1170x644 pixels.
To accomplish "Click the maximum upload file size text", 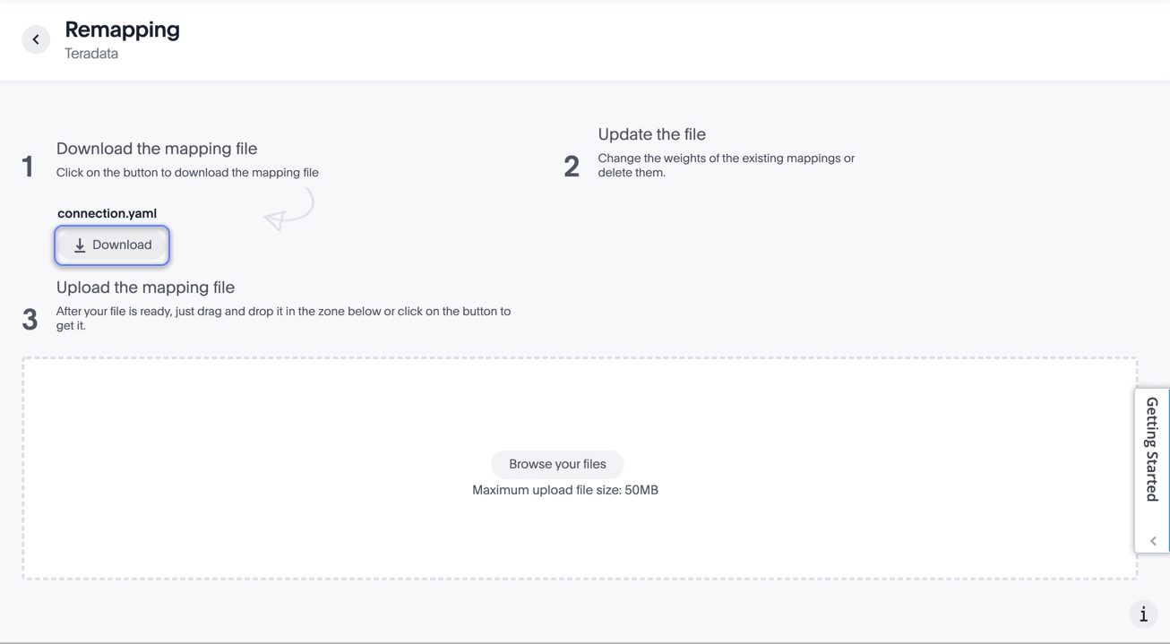I will click(564, 490).
